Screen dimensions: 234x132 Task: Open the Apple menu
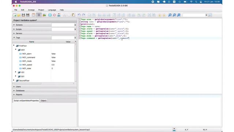tap(16, 2)
